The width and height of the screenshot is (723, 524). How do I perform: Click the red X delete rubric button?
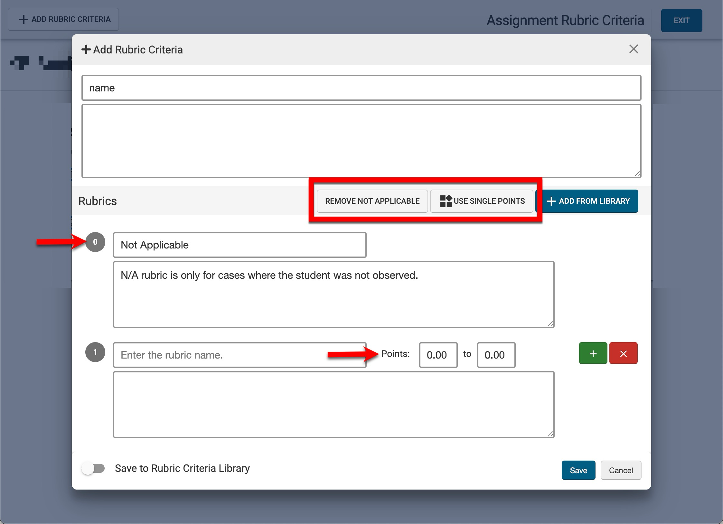(623, 353)
